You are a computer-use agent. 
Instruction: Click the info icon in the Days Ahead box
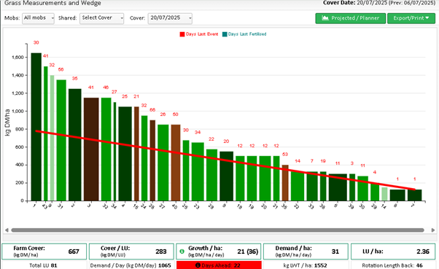pos(198,265)
